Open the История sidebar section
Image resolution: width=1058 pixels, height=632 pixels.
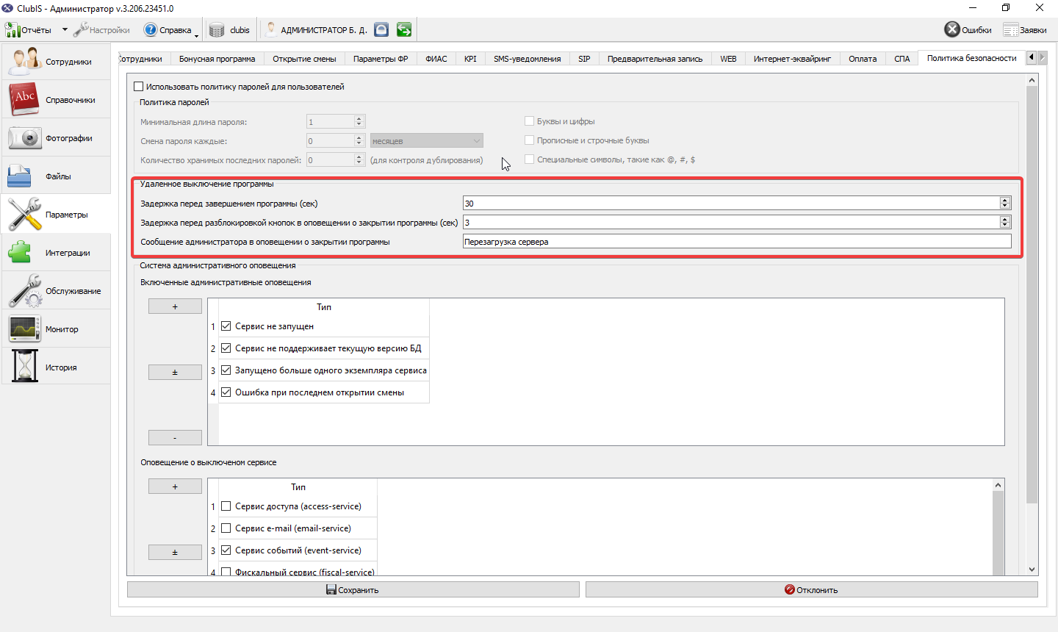point(56,367)
